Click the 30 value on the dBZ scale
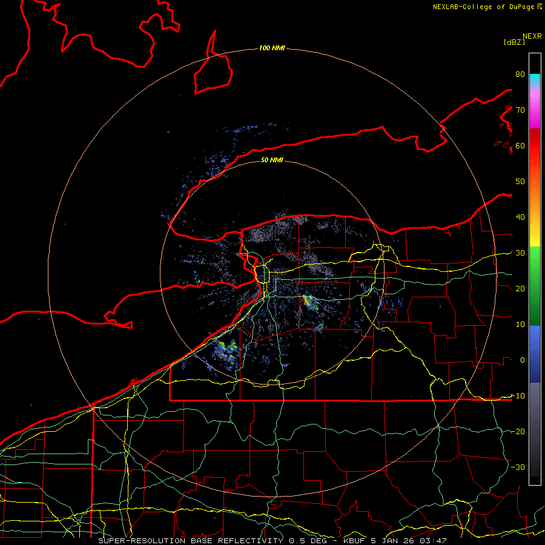 click(520, 253)
